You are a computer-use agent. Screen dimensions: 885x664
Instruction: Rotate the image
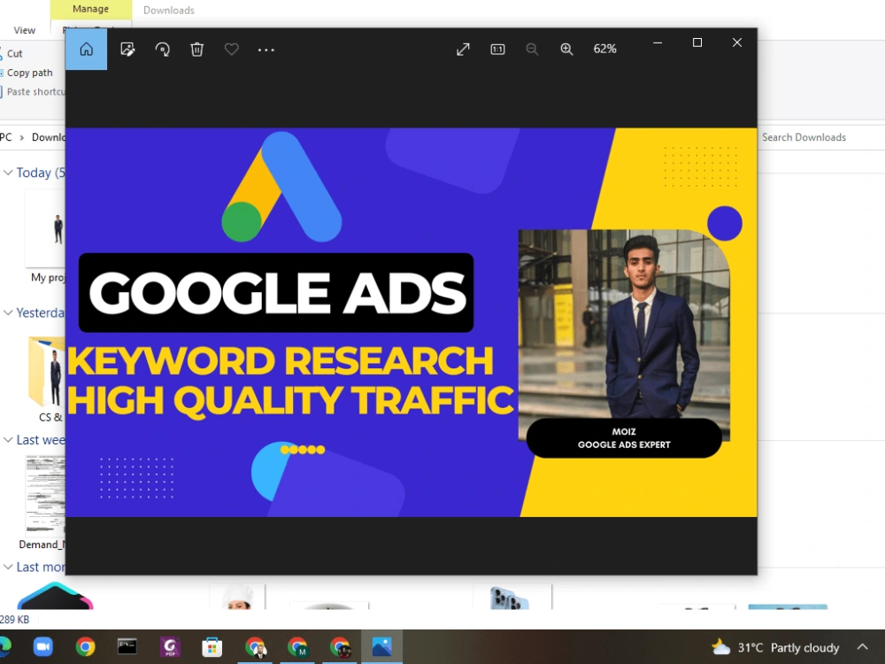(x=163, y=49)
